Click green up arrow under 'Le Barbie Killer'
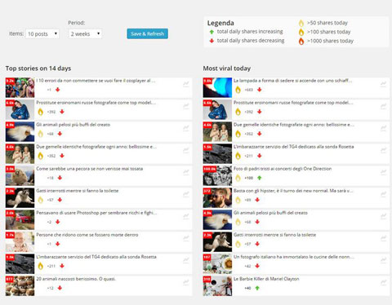392x305 pixels. (257, 288)
